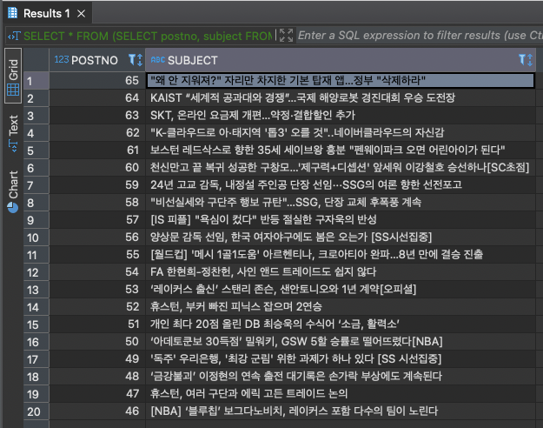Click POSTNO cell with value 57
The width and height of the screenshot is (543, 428).
click(97, 219)
